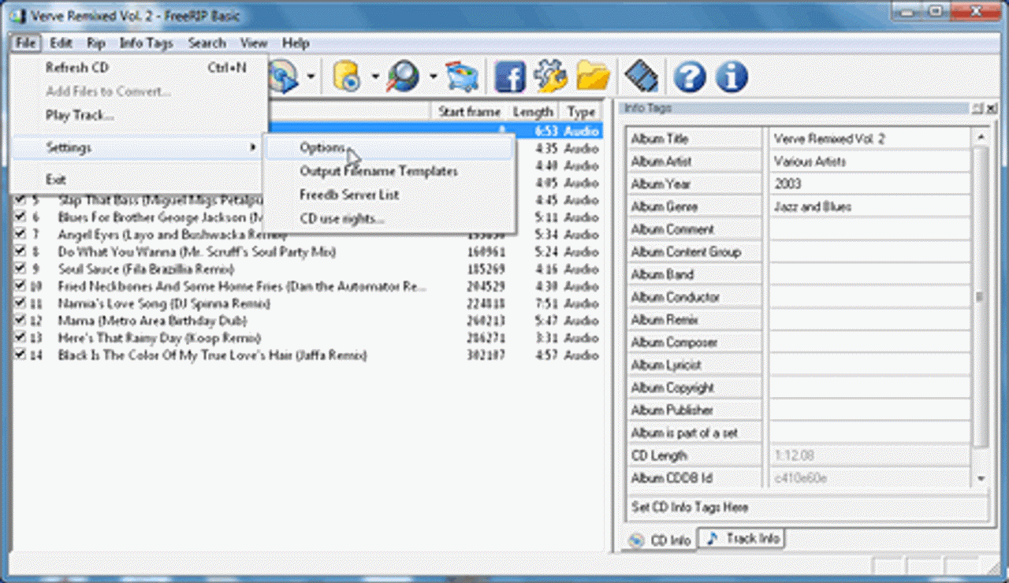
Task: Click Info Tags scrollbar down arrow
Action: 981,478
